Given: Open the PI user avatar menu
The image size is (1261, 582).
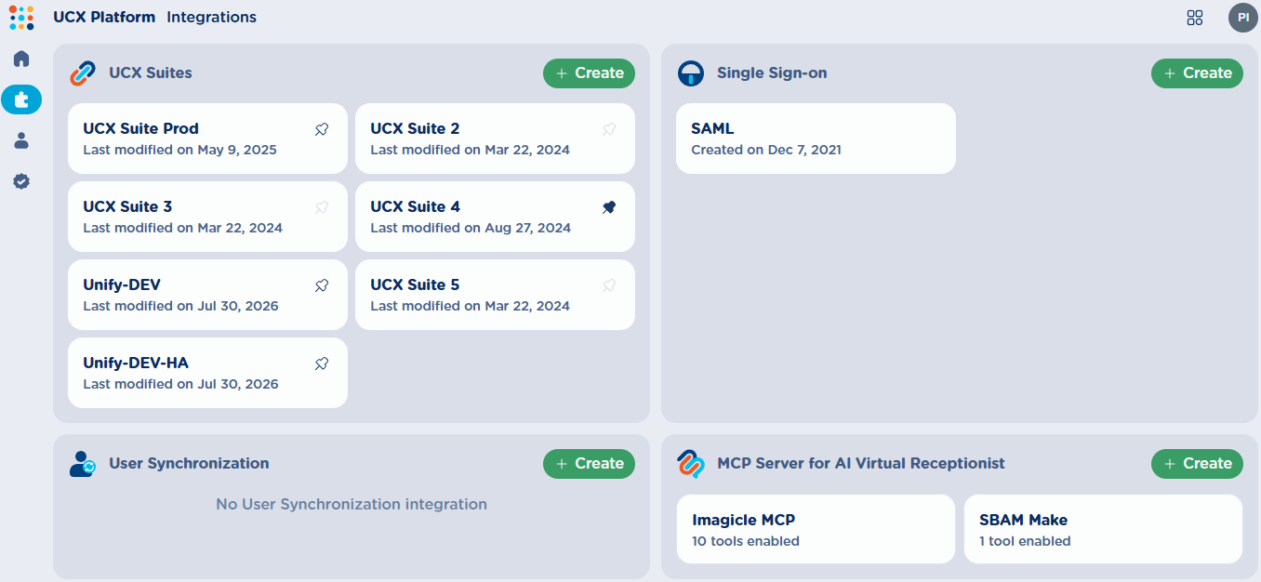Looking at the screenshot, I should (1242, 18).
